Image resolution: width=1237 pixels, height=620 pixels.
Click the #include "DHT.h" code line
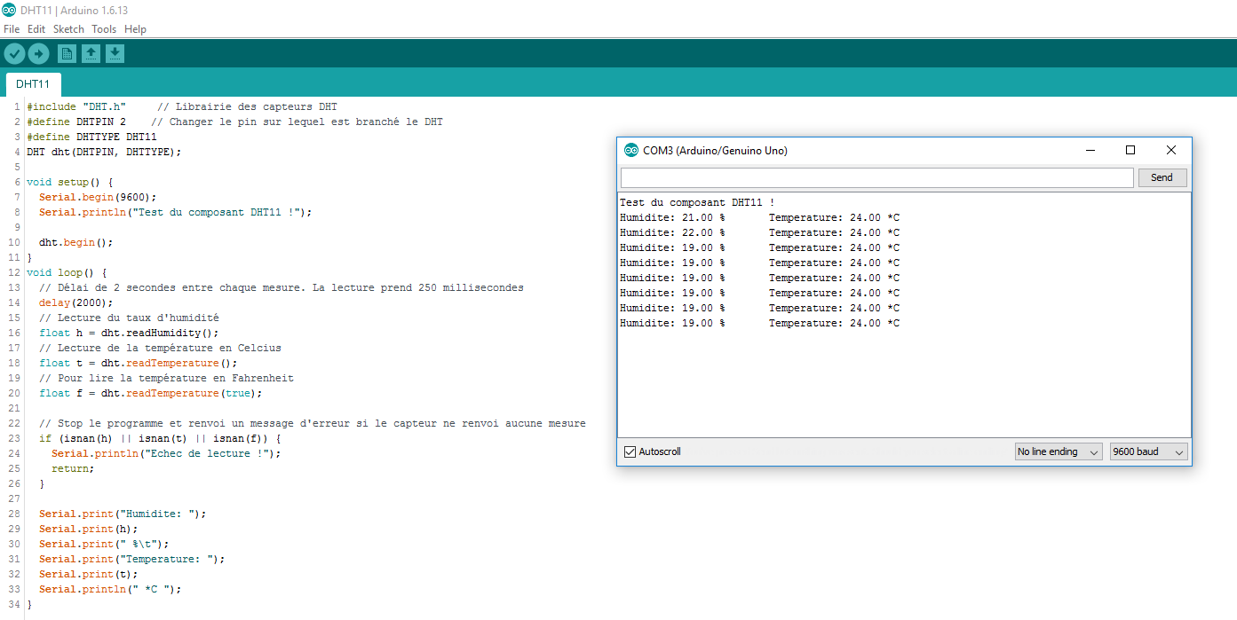[x=76, y=106]
